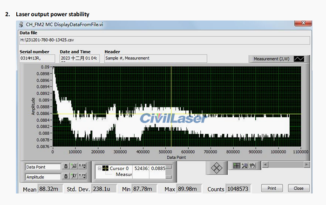Click the Header text field
The width and height of the screenshot is (326, 205).
point(156,58)
